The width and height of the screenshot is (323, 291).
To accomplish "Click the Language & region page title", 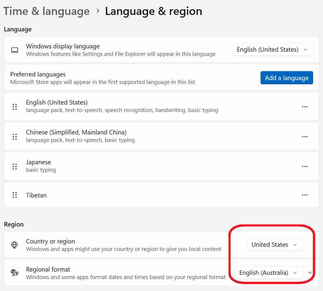I will [x=153, y=11].
